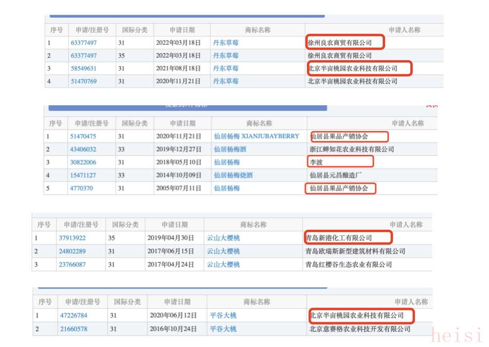The width and height of the screenshot is (489, 347).
Task: Select the date 2019年12月27日
Action: pyautogui.click(x=179, y=149)
